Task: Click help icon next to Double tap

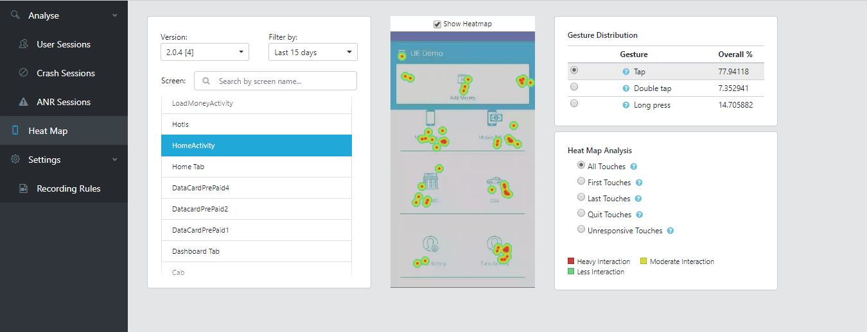Action: (626, 88)
